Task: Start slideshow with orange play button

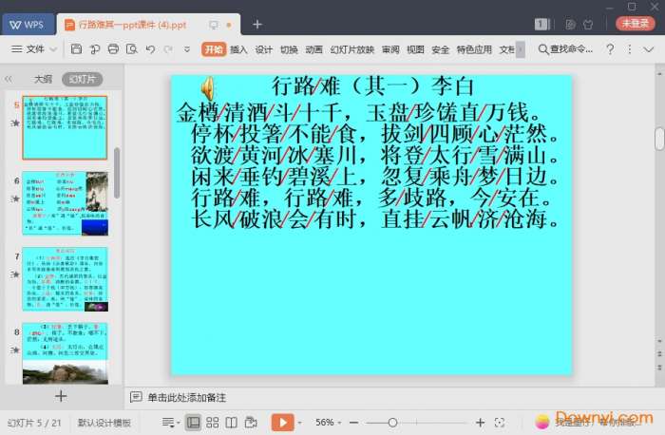Action: tap(282, 422)
